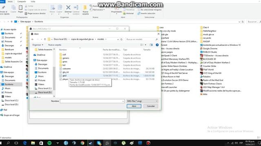Select OneDrive in dialog navigation pane
Viewport: 261px width, 146px height.
(40, 55)
